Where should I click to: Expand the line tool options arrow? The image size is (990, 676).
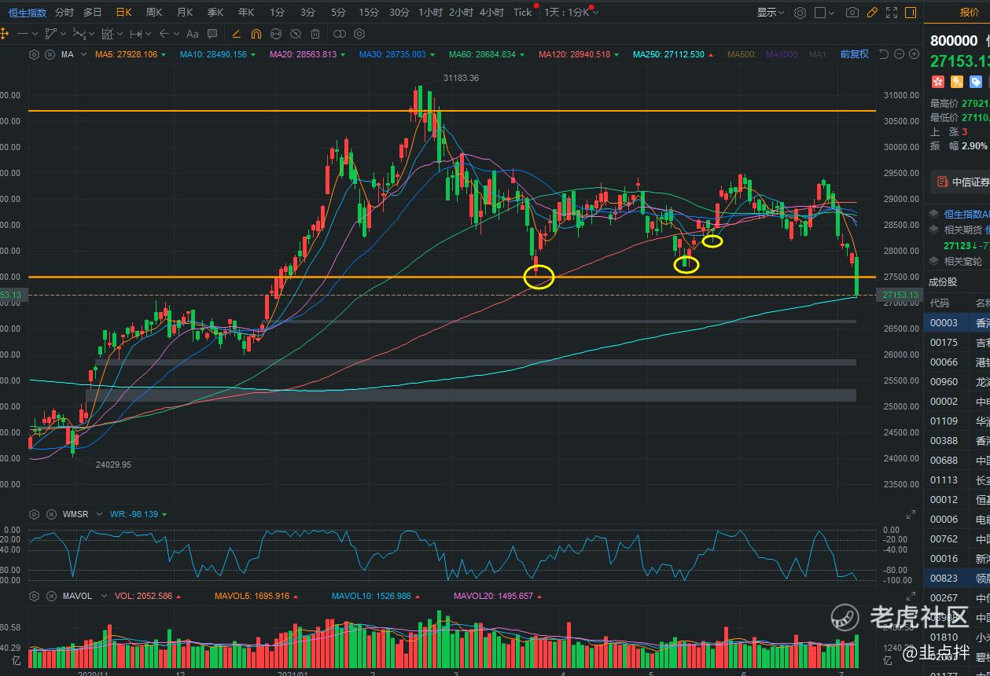36,34
